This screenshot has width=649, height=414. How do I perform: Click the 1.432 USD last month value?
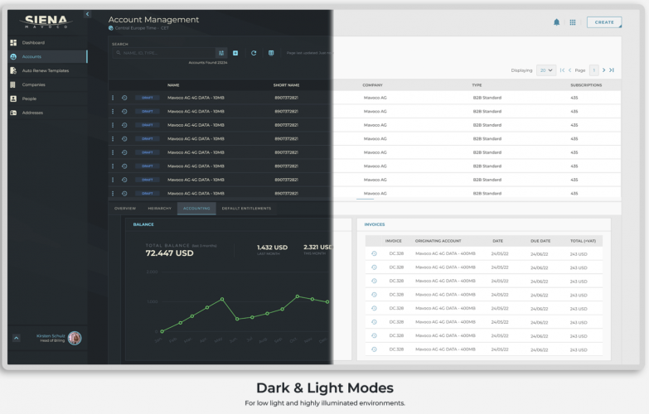[272, 248]
